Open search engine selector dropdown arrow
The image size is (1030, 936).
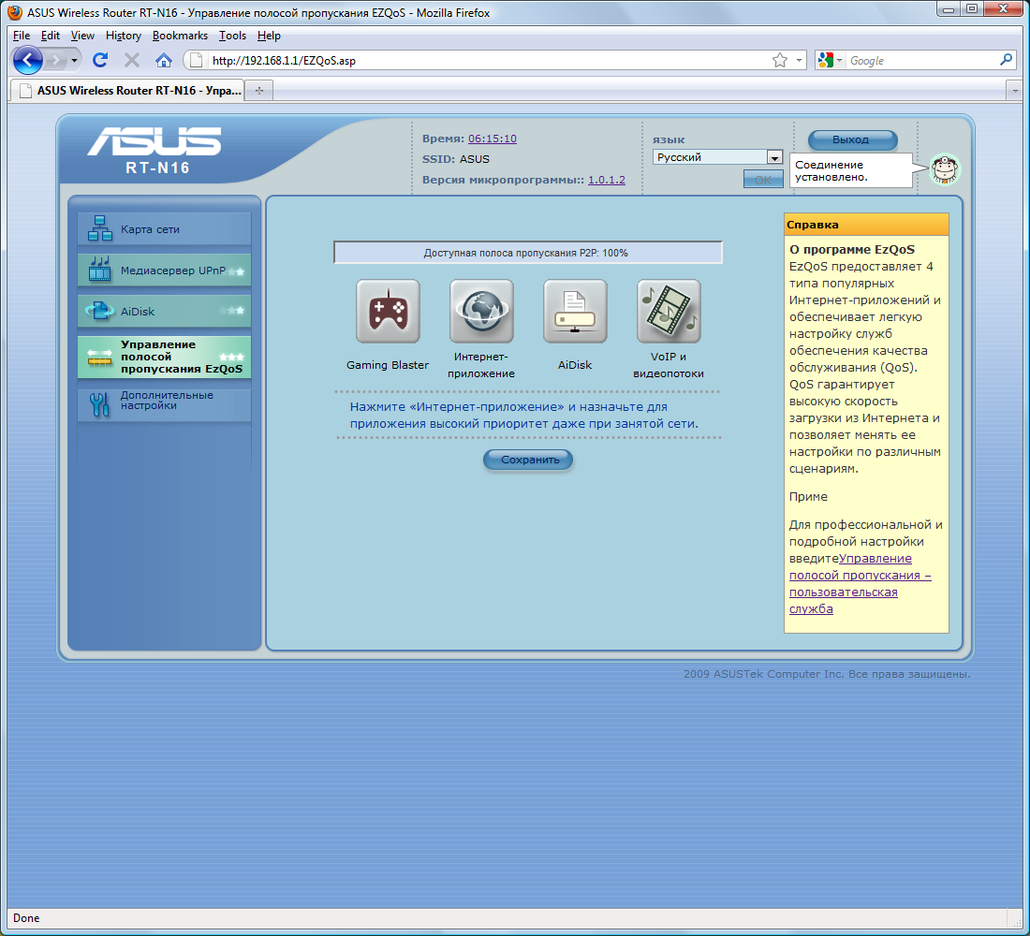point(840,61)
